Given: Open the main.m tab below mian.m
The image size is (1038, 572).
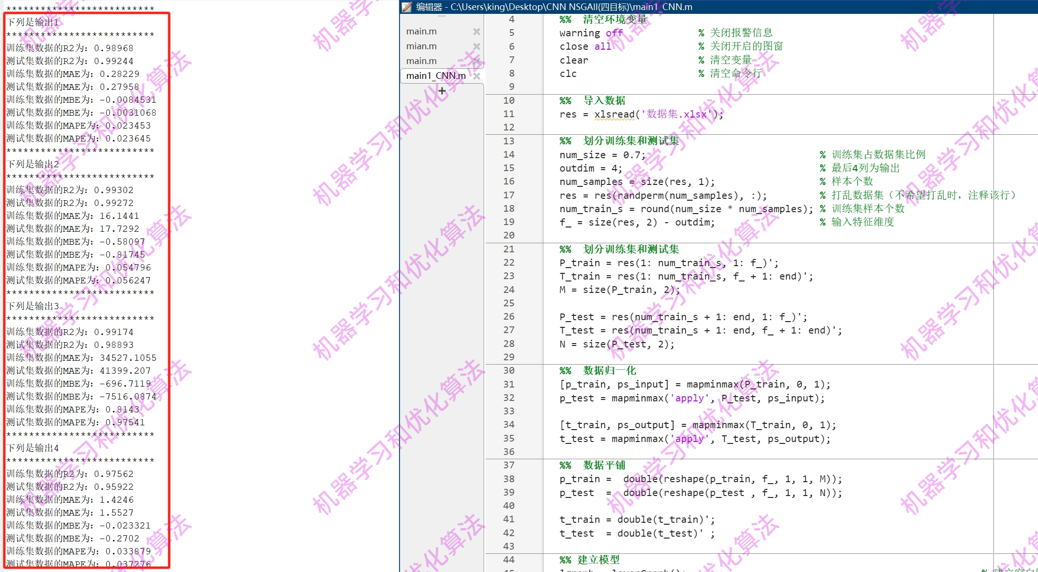Looking at the screenshot, I should pos(422,61).
